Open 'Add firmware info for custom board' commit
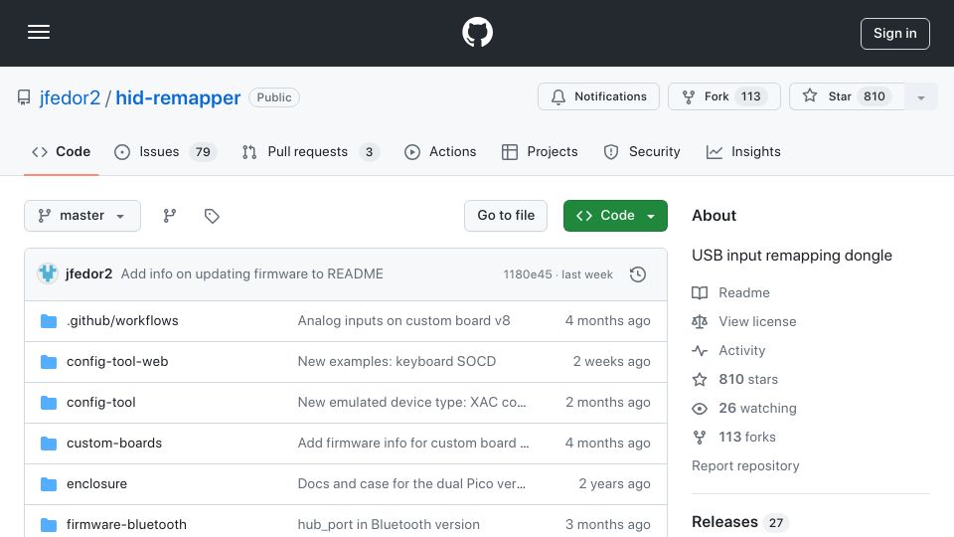The width and height of the screenshot is (954, 537). tap(413, 444)
